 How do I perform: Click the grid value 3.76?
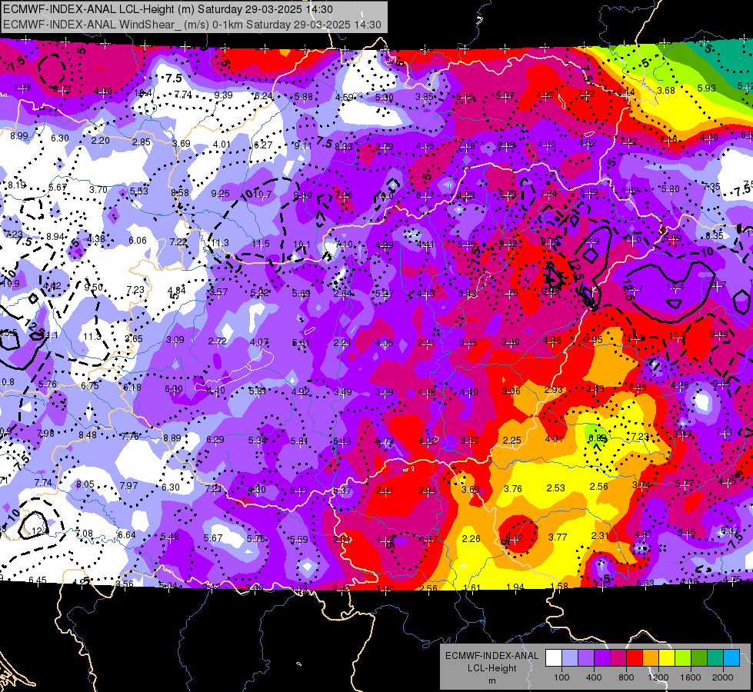(513, 489)
